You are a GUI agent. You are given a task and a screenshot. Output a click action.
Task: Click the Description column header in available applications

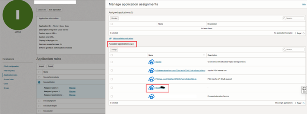point(212,55)
